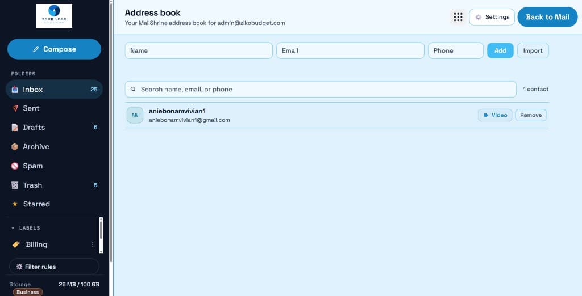Open the Spam folder
582x296 pixels.
pos(54,166)
